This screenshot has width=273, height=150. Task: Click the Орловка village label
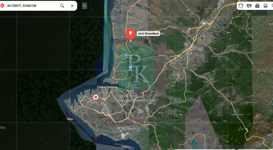(x=124, y=39)
